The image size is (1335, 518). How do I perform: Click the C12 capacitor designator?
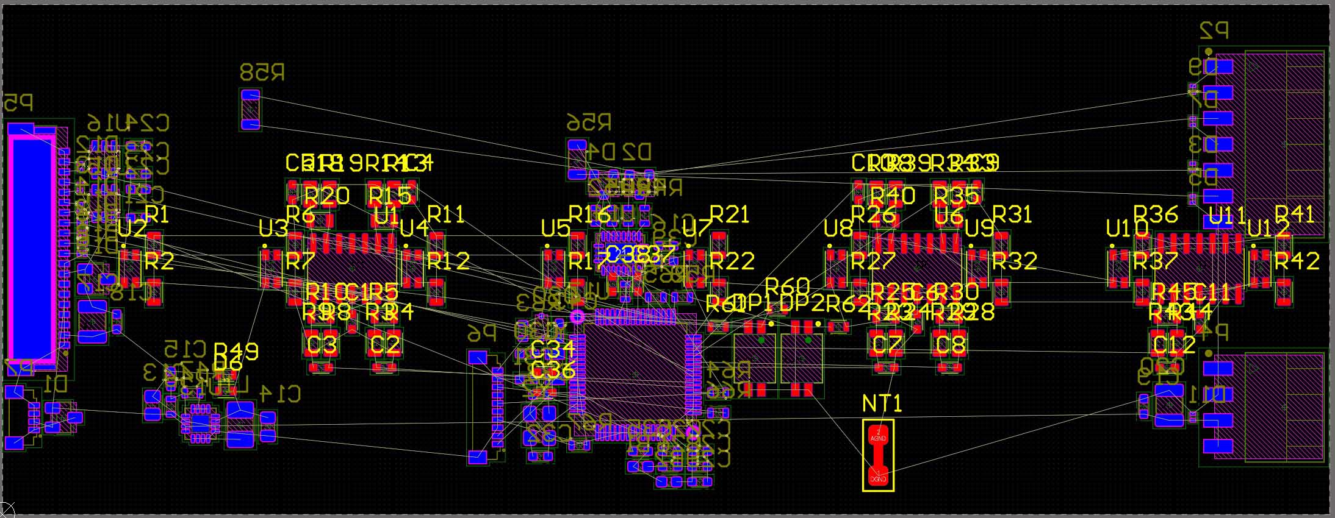coord(1173,345)
